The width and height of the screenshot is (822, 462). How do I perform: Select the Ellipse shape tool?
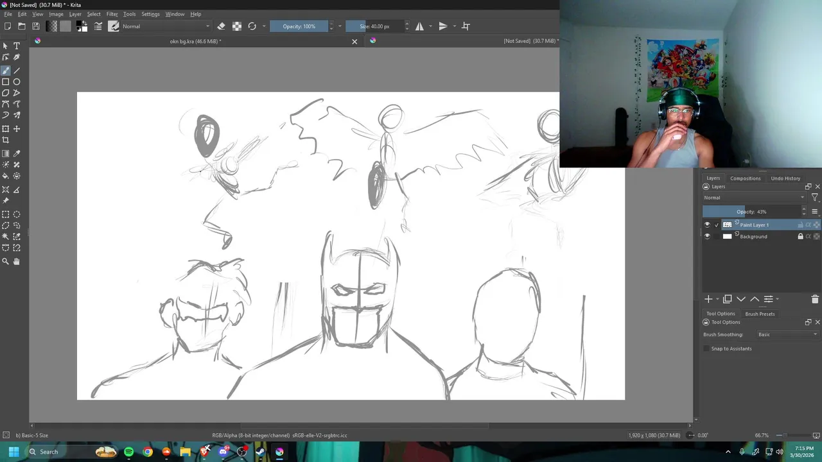[17, 81]
